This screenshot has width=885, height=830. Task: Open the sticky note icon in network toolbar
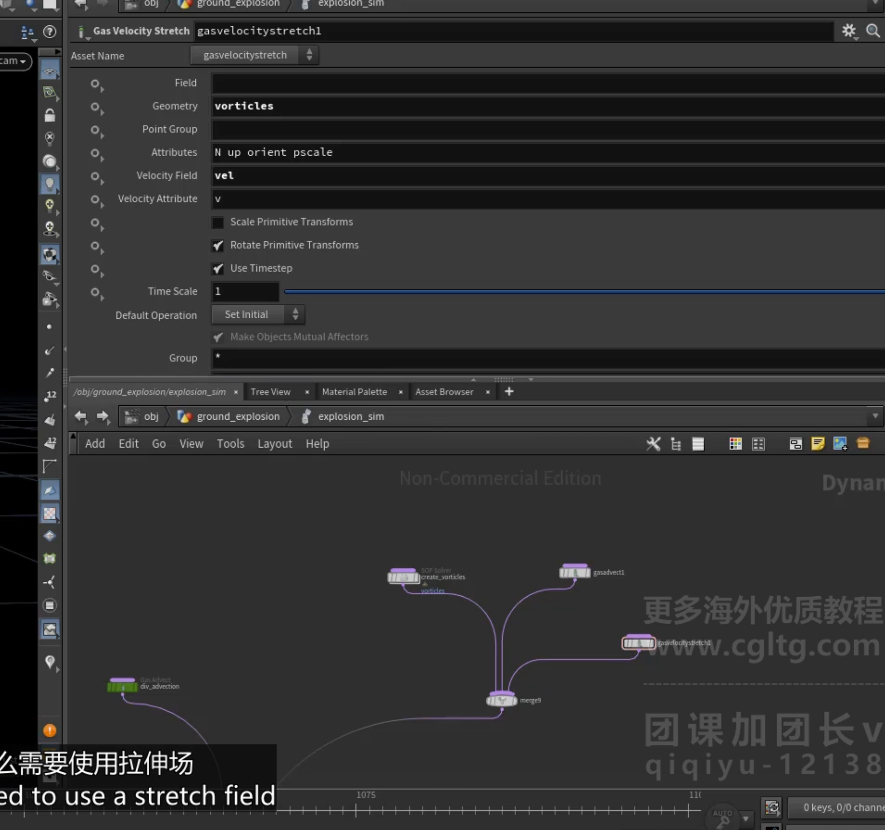[817, 444]
